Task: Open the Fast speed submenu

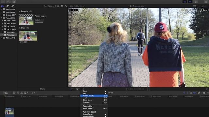Action: pos(94,93)
